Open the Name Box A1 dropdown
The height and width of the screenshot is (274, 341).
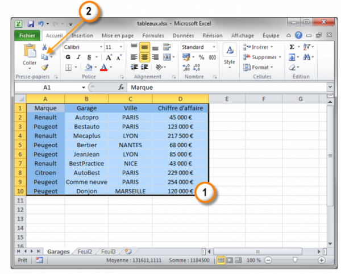click(x=84, y=88)
